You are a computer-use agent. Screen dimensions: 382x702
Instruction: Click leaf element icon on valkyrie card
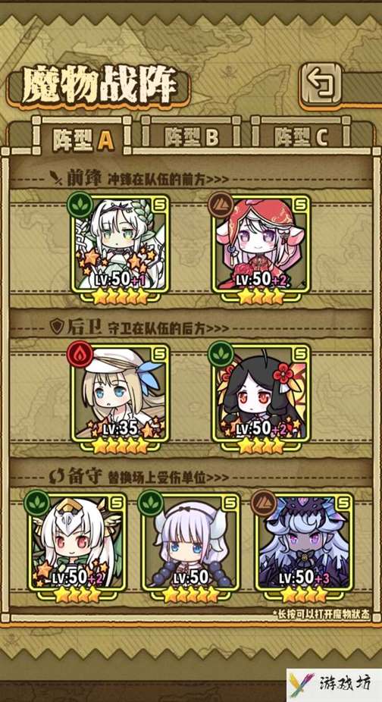pos(37,503)
